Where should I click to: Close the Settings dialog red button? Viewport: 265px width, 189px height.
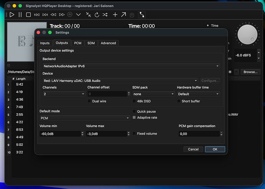[x=38, y=33]
